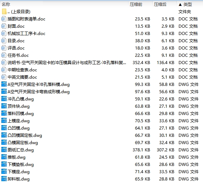Sort by the 压缩前 column header
The height and width of the screenshot is (194, 203).
tap(136, 5)
